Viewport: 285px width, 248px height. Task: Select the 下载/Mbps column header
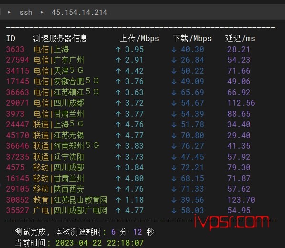[192, 38]
